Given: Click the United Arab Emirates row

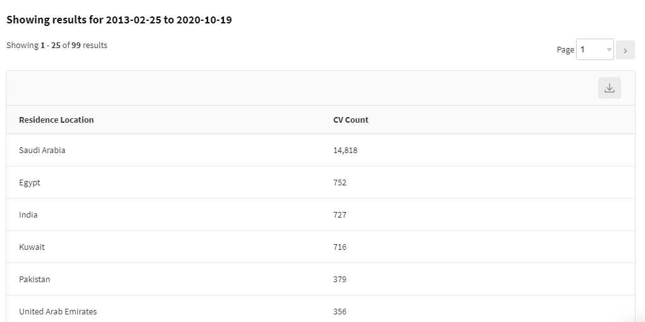Looking at the screenshot, I should point(58,311).
